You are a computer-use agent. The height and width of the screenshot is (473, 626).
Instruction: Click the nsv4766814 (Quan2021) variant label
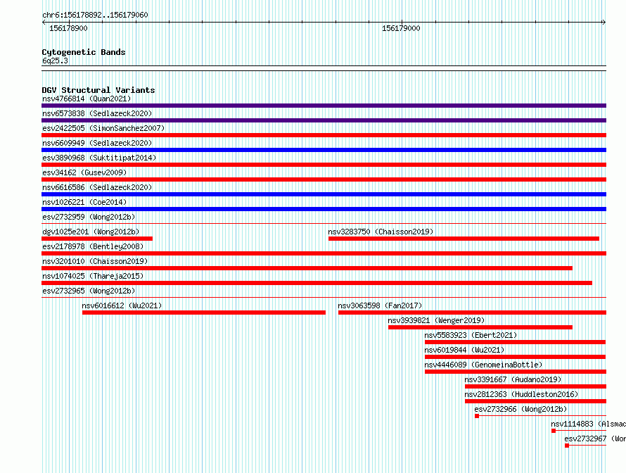click(87, 99)
